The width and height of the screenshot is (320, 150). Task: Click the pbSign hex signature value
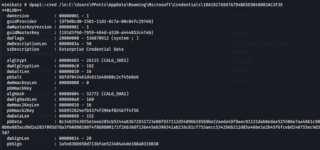pyautogui.click(x=108, y=144)
